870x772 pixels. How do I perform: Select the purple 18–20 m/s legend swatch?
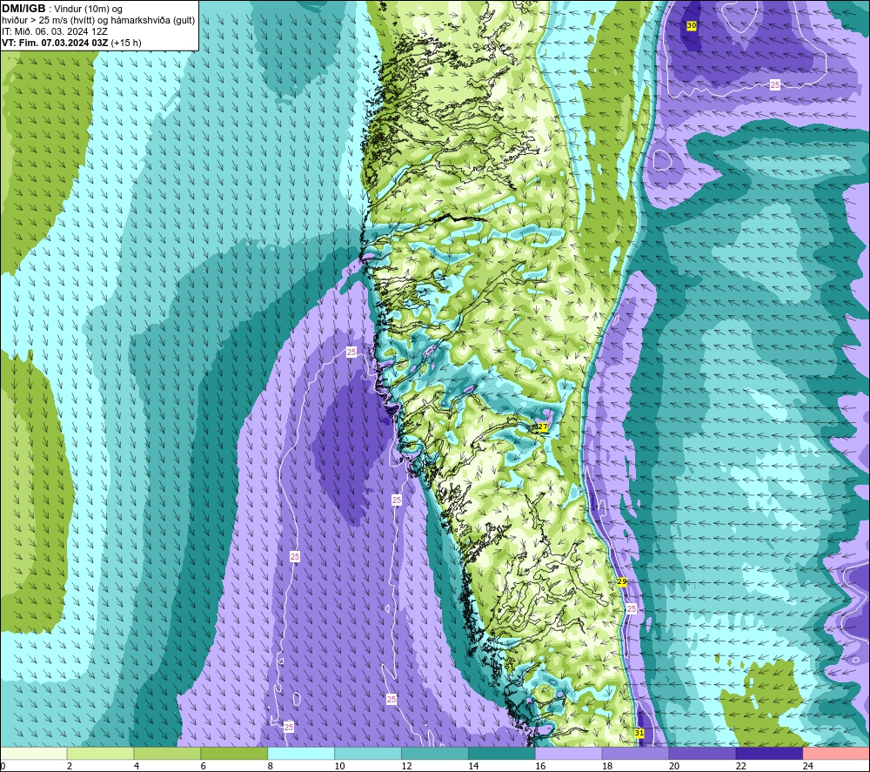pos(635,753)
